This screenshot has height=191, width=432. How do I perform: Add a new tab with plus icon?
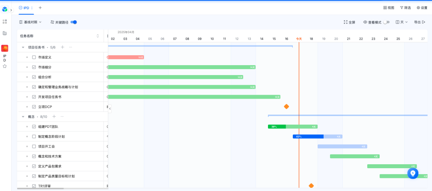tap(40, 8)
